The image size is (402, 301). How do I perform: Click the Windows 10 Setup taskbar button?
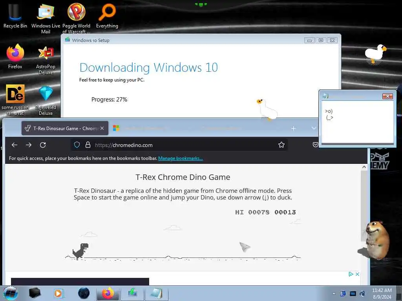[x=133, y=293]
